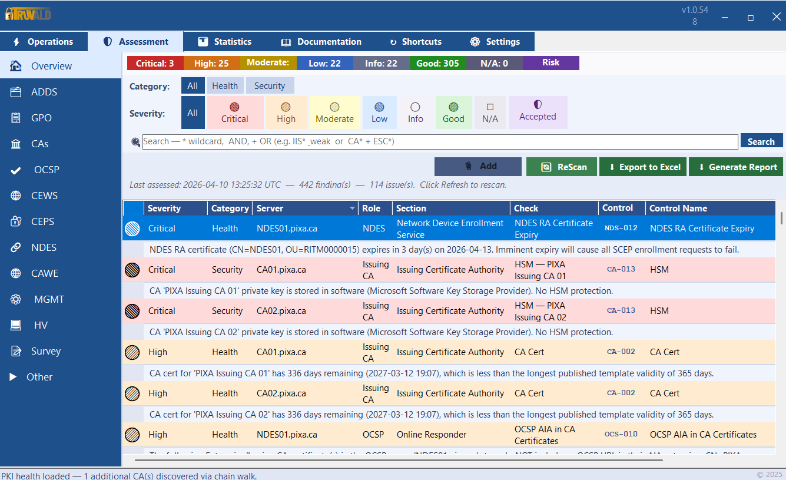Viewport: 786px width, 480px height.
Task: Click the Severity column header
Action: tap(175, 208)
